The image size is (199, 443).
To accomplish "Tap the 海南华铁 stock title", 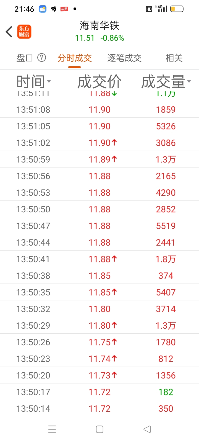I will point(99,25).
